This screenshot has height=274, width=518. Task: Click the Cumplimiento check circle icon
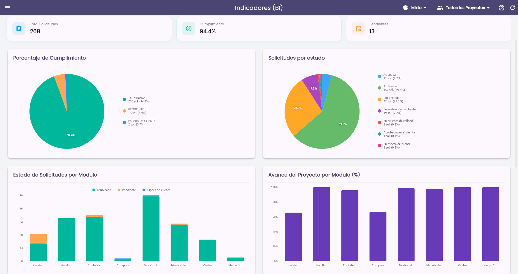pos(189,28)
